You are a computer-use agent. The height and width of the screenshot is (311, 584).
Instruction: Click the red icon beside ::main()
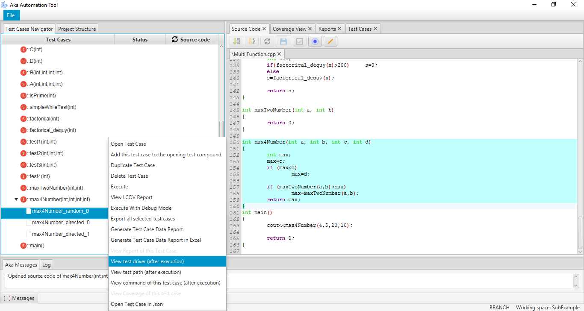point(24,246)
